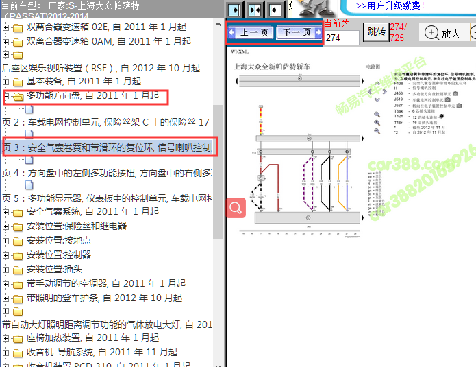
Task: Click the connector icon beside T12h
Action: pyautogui.click(x=441, y=116)
